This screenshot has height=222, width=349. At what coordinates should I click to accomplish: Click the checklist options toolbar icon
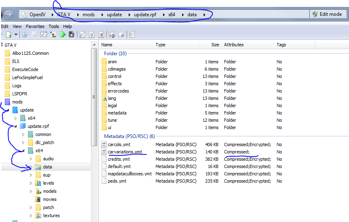[x=44, y=35]
